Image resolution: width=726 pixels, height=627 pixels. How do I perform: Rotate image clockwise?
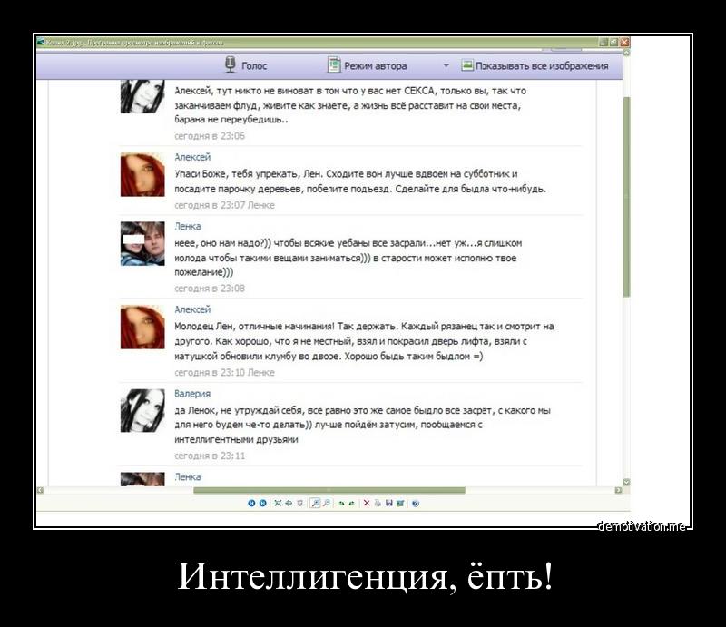[x=341, y=504]
